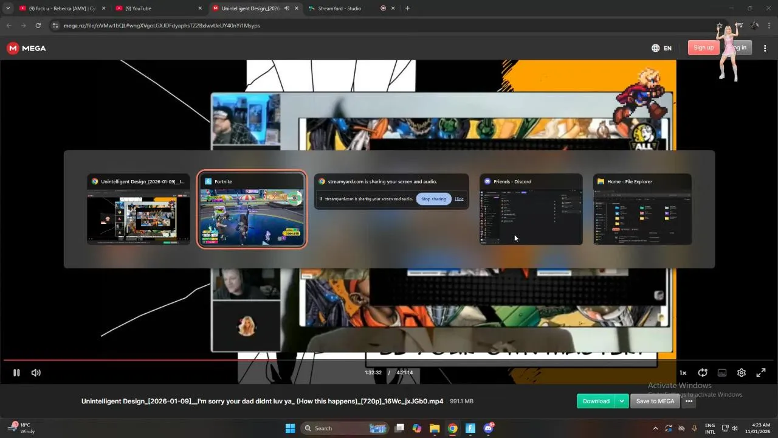
Task: Go back in browser history
Action: [x=9, y=26]
